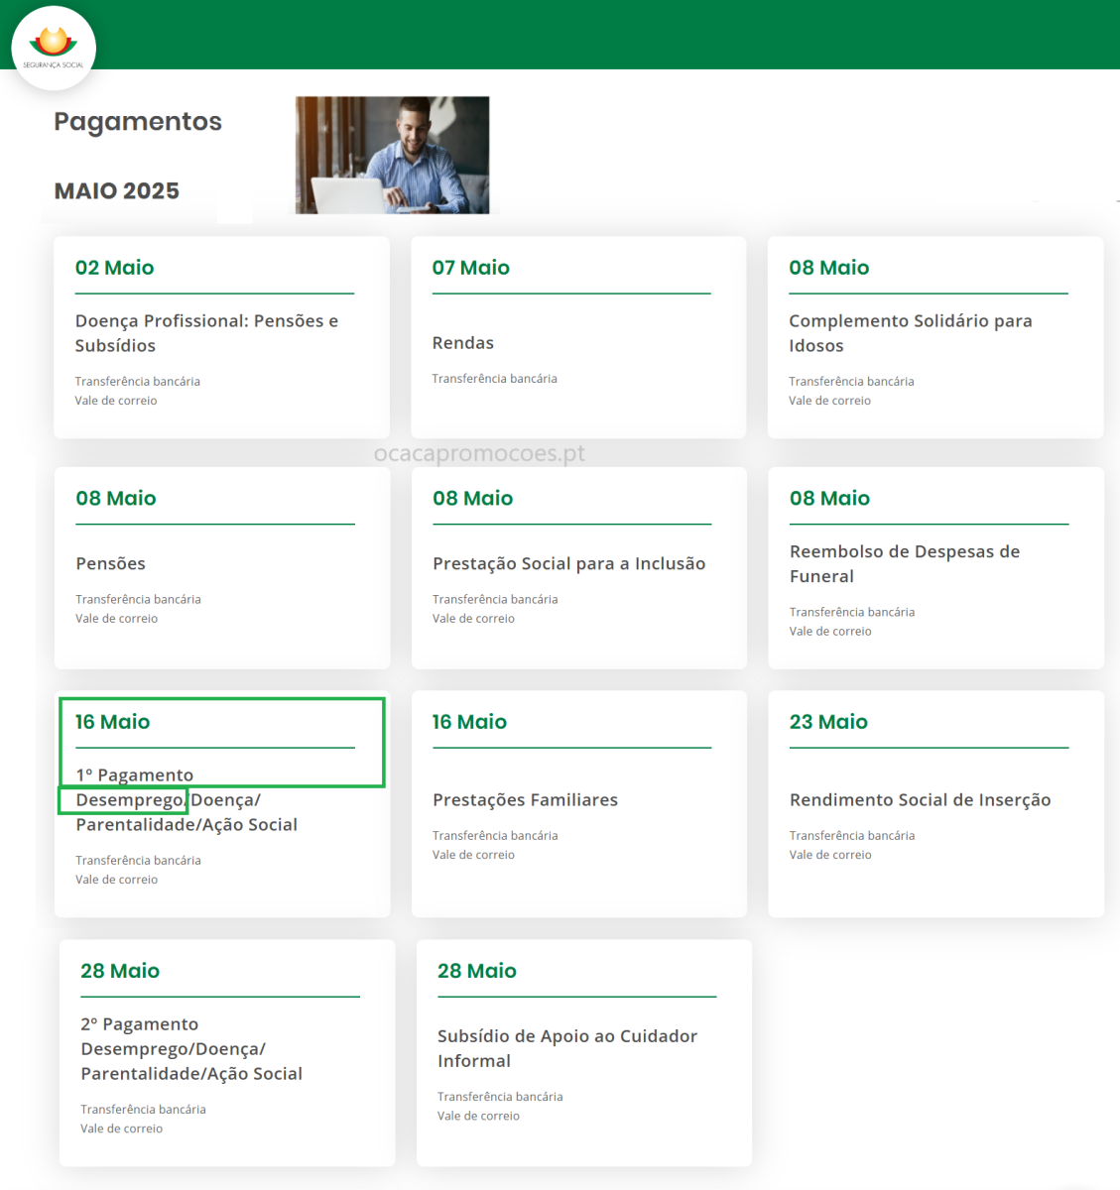Select Transferência bancária under Doença Profissional
The image size is (1120, 1190).
click(x=138, y=382)
